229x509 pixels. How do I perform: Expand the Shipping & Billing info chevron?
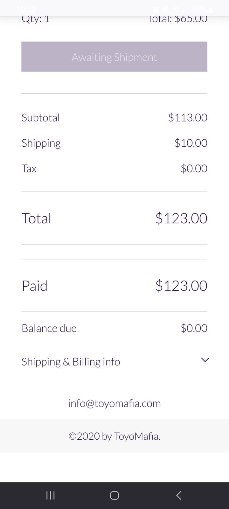[205, 360]
